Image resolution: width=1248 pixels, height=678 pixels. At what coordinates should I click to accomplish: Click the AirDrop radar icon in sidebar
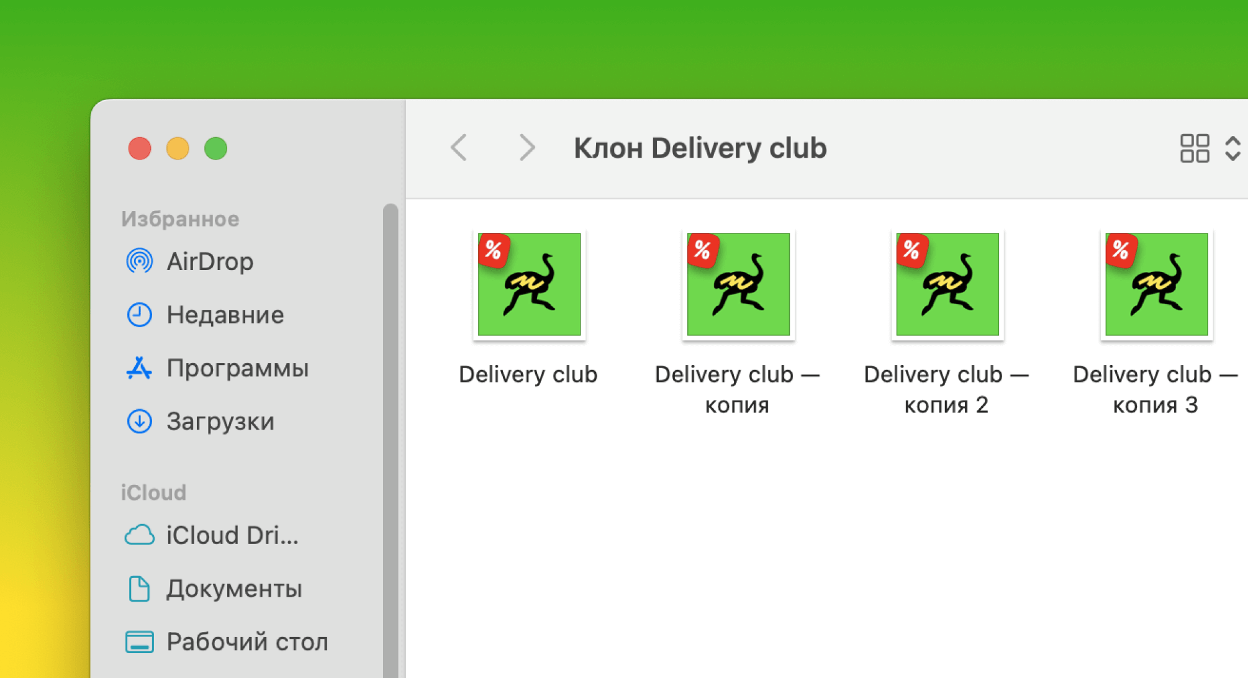click(140, 261)
